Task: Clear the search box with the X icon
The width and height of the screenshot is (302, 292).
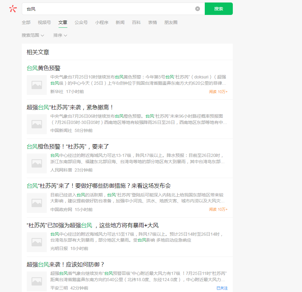Action: click(x=197, y=9)
